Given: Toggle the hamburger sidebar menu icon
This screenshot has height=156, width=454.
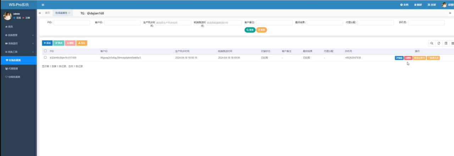Looking at the screenshot, I should pos(43,5).
